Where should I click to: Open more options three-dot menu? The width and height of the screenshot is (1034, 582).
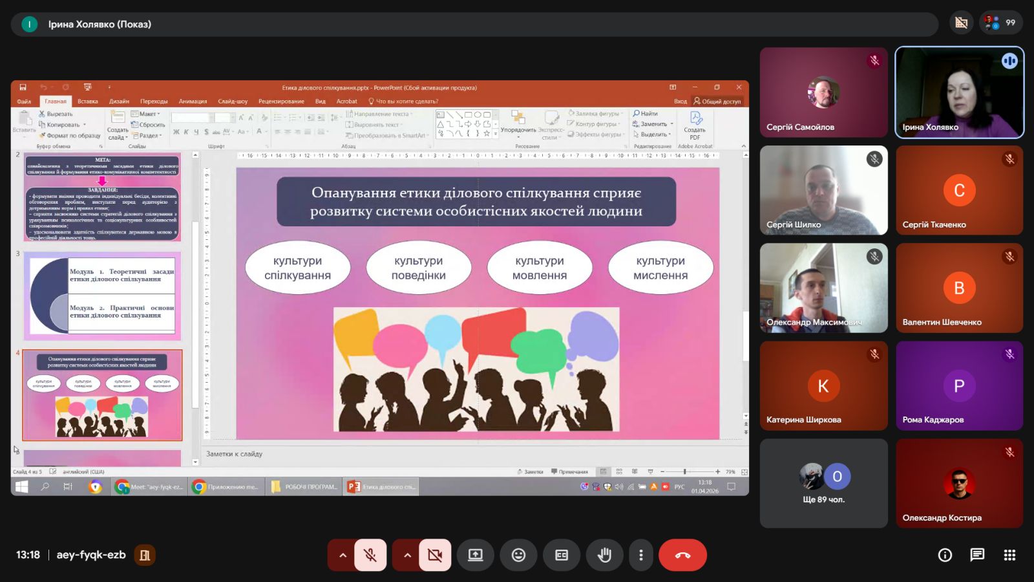pos(640,555)
